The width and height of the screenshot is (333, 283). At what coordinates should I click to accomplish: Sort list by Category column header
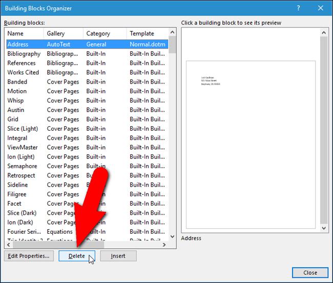105,33
